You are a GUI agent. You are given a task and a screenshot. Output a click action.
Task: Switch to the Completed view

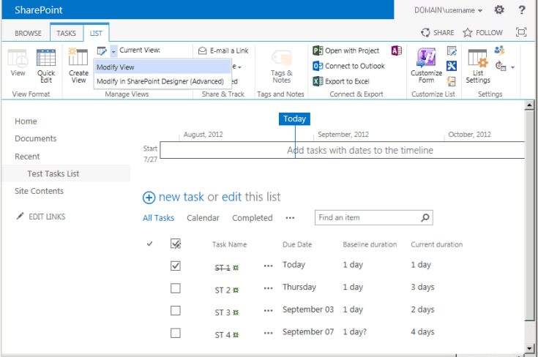click(x=253, y=218)
